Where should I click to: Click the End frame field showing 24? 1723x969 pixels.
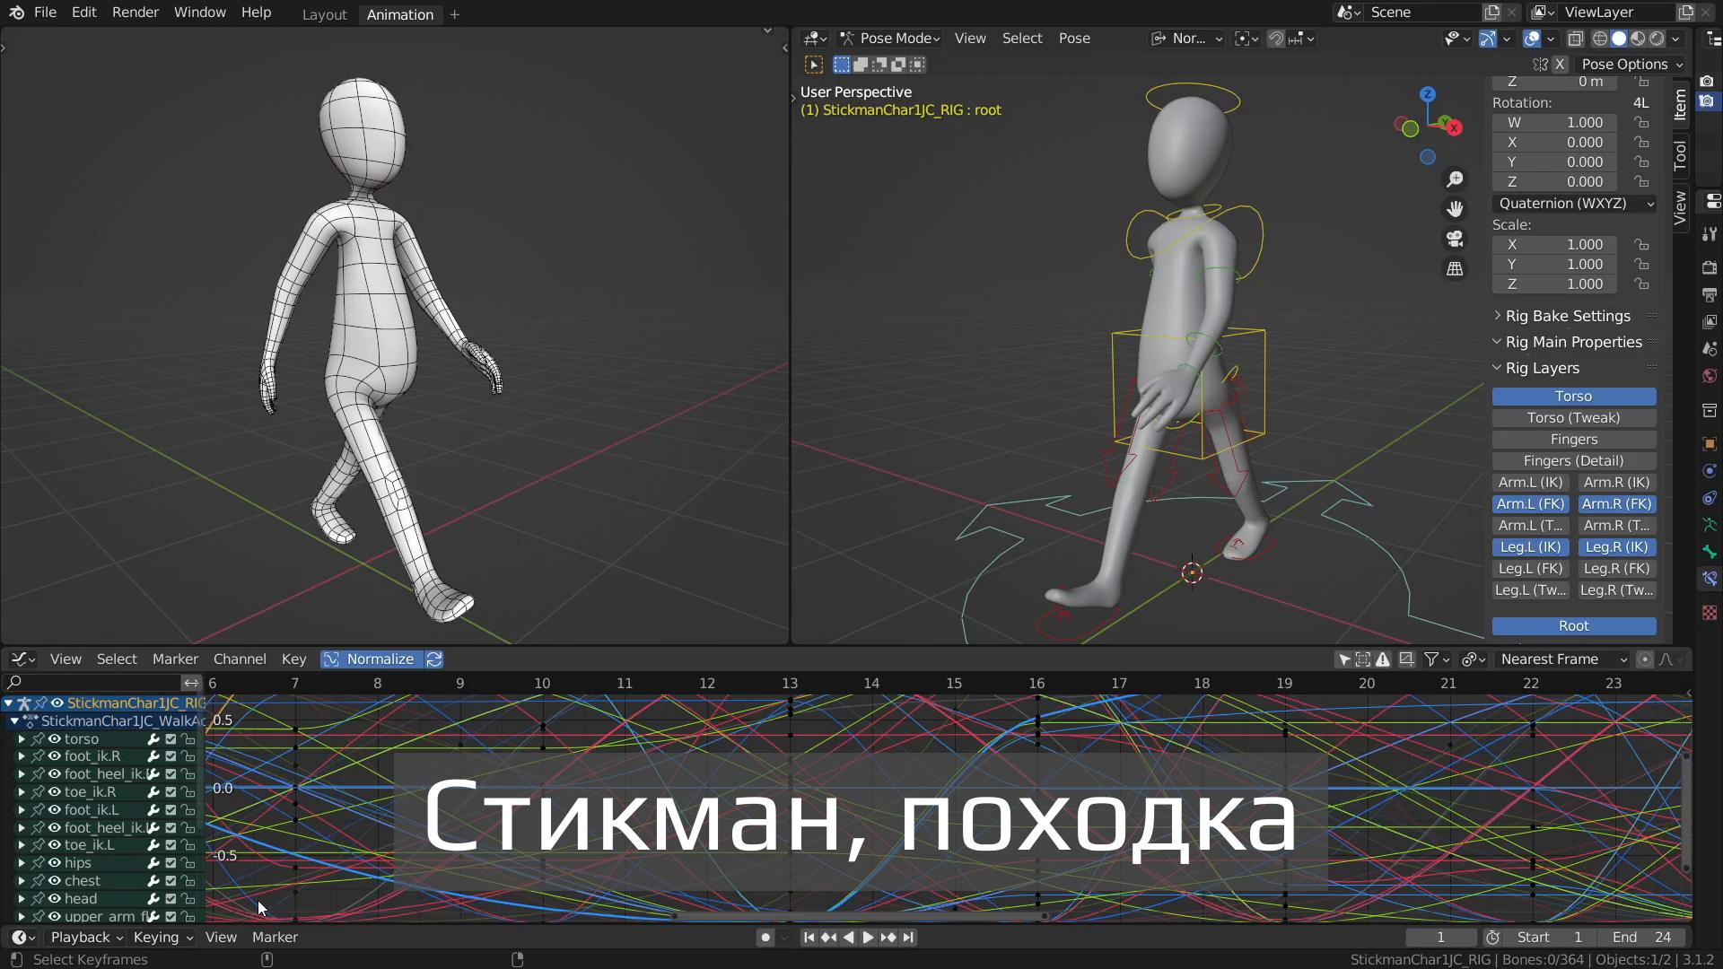pos(1645,937)
